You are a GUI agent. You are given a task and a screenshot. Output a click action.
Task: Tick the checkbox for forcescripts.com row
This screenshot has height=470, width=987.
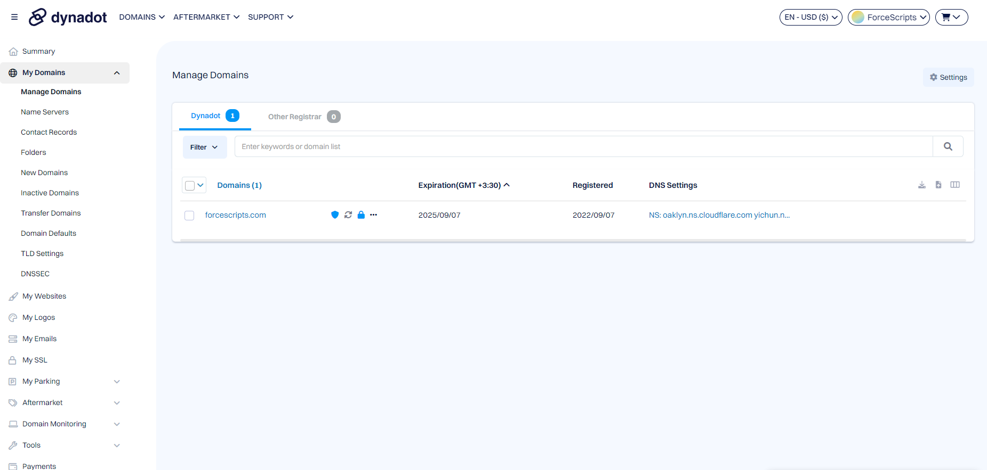(x=189, y=216)
